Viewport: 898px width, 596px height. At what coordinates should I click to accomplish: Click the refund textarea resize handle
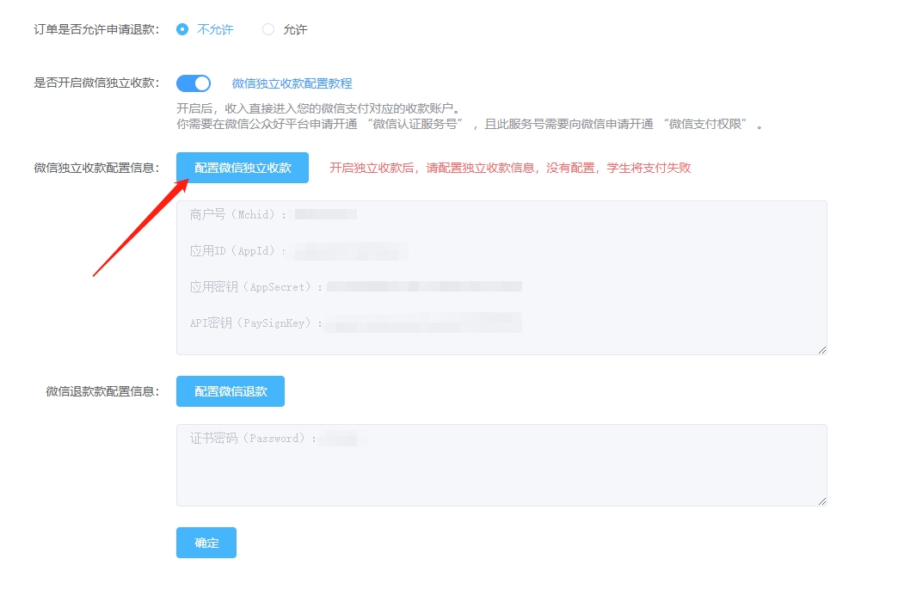click(821, 501)
